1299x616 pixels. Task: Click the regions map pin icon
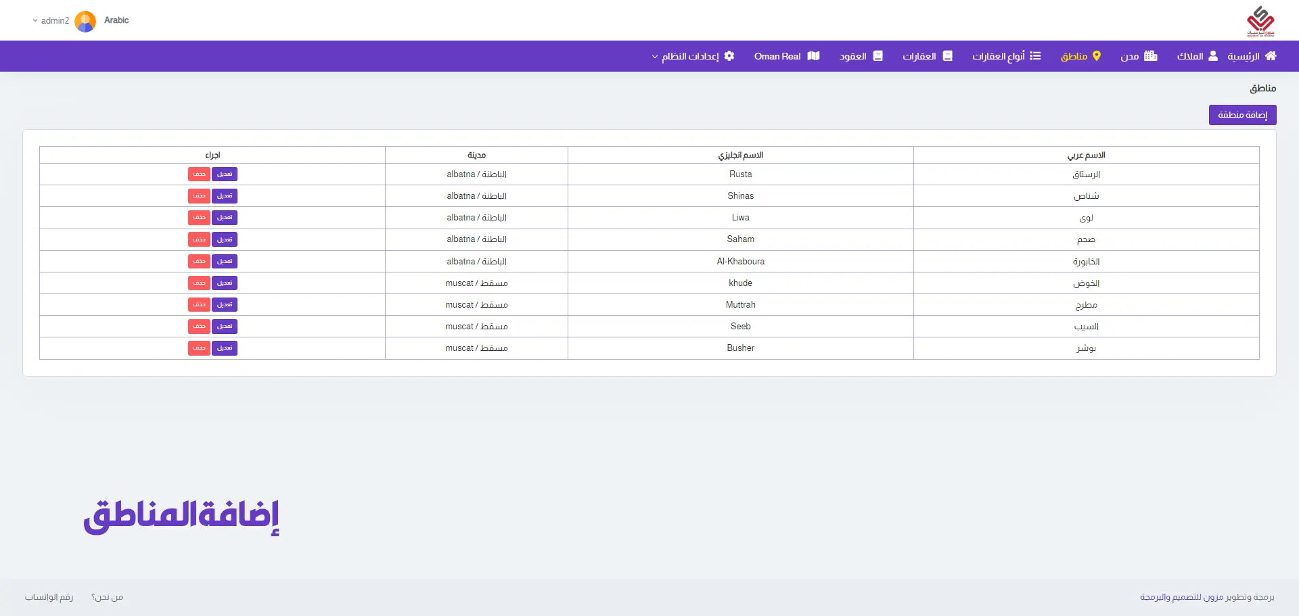1097,56
